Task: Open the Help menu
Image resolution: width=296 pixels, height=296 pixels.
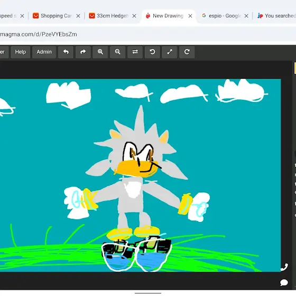Action: click(x=21, y=52)
